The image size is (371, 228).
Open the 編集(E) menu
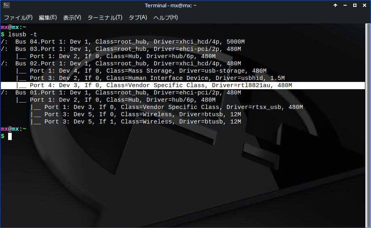coord(48,17)
